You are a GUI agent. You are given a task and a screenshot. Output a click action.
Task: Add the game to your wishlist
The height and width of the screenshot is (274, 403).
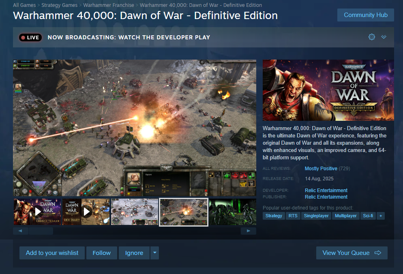pos(52,253)
